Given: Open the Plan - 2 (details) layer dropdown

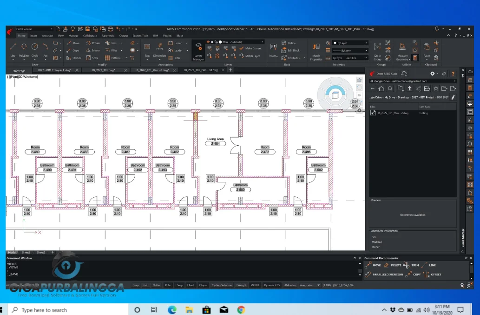Looking at the screenshot, I should [x=235, y=42].
